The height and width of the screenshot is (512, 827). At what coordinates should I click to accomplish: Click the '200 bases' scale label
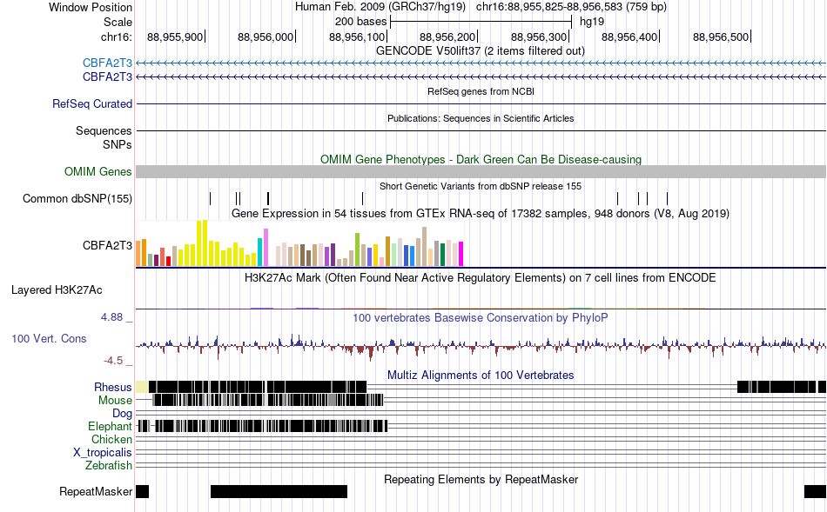361,22
